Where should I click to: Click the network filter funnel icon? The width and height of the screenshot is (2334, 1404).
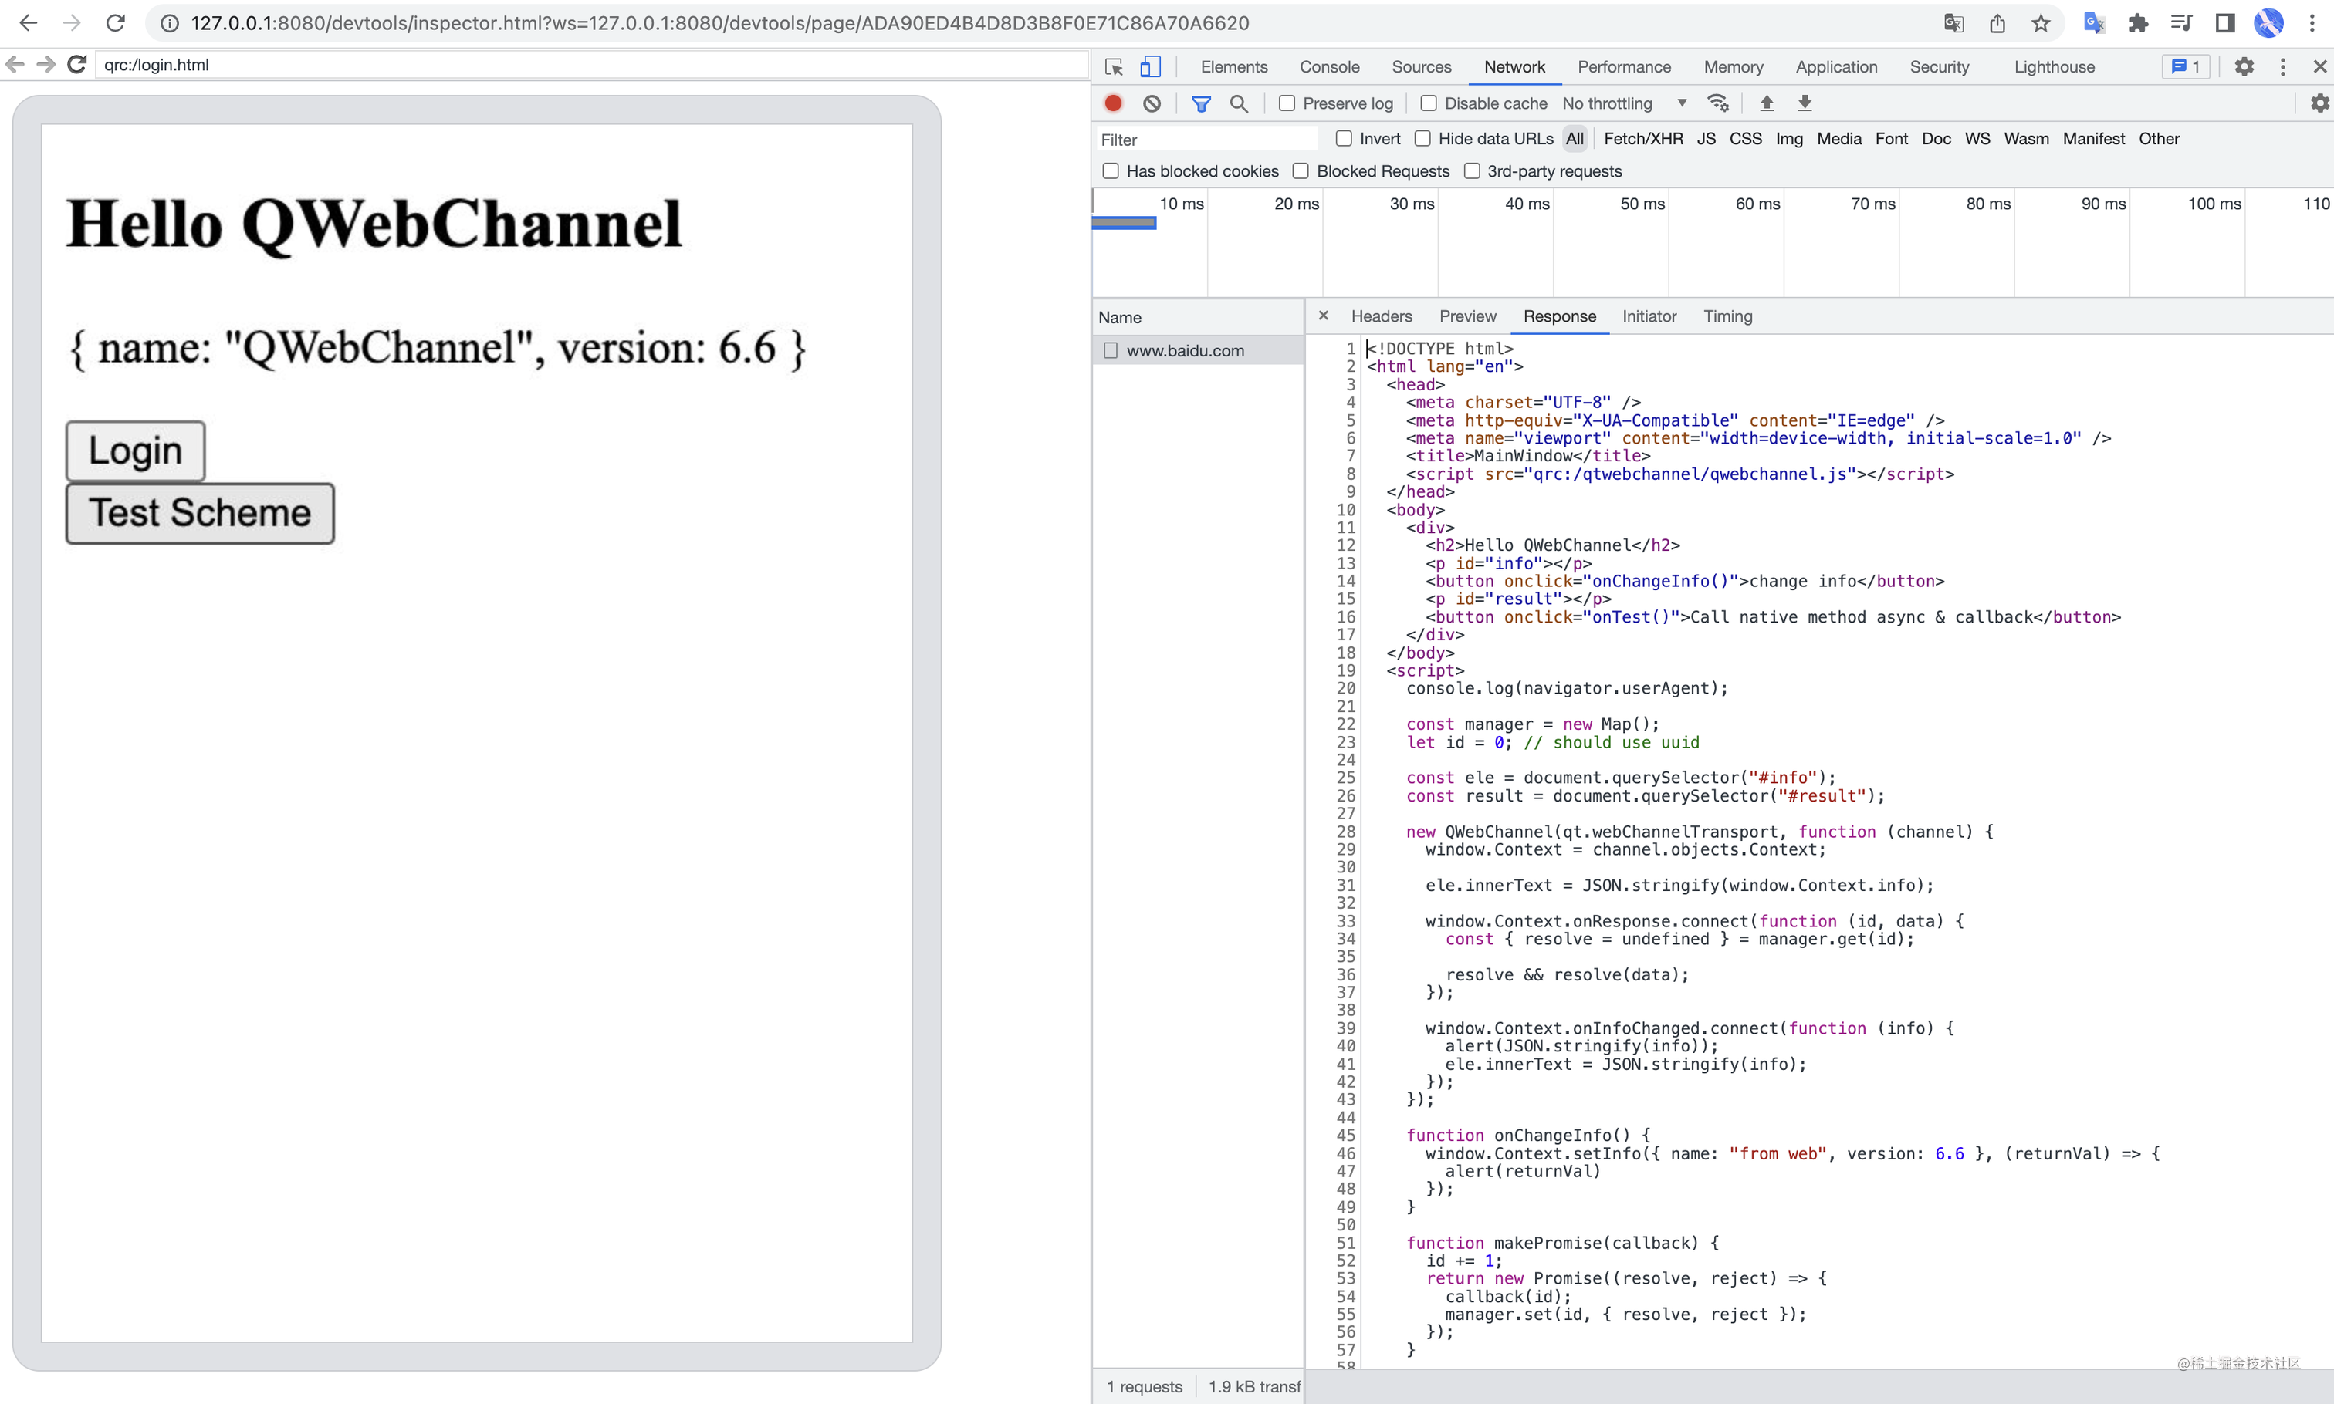point(1201,103)
